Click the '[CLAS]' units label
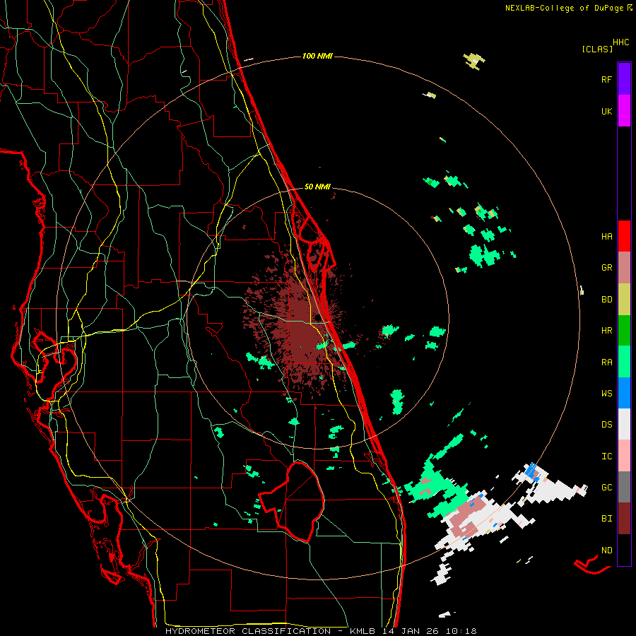This screenshot has width=636, height=636. click(597, 49)
